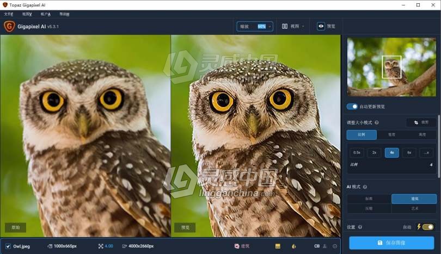Select the standard AI mode option
The height and width of the screenshot is (254, 441).
[x=369, y=199]
